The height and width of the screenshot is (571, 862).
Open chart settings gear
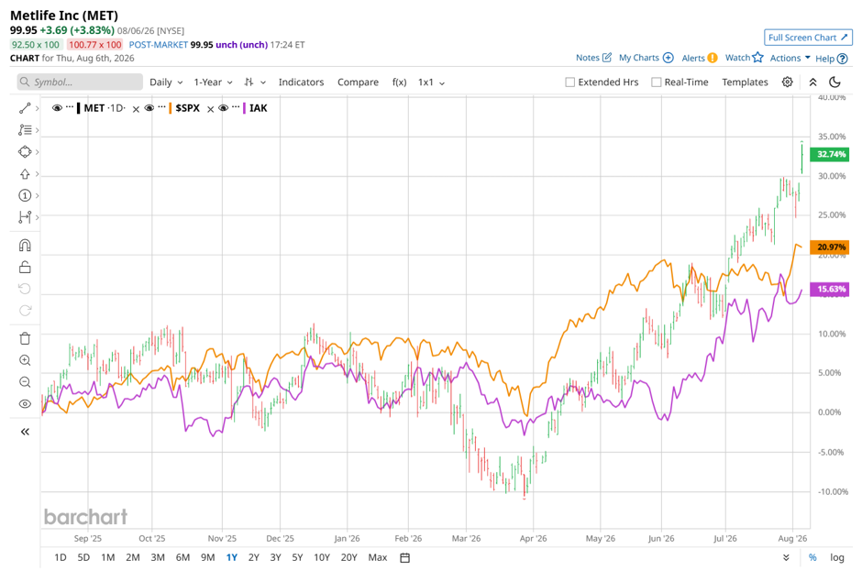pos(787,82)
